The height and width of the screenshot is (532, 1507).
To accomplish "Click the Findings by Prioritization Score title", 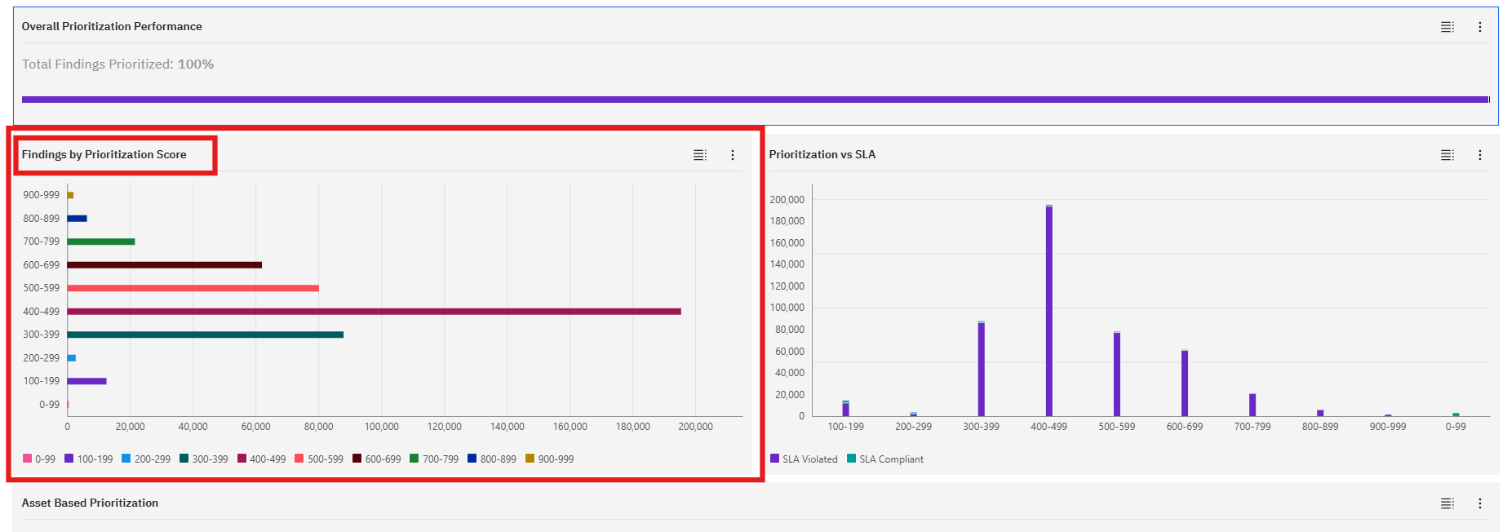I will (x=104, y=155).
